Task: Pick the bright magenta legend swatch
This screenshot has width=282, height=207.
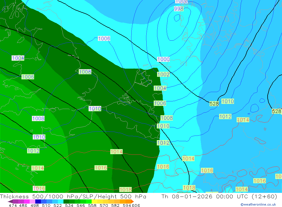Action: pyautogui.click(x=27, y=201)
